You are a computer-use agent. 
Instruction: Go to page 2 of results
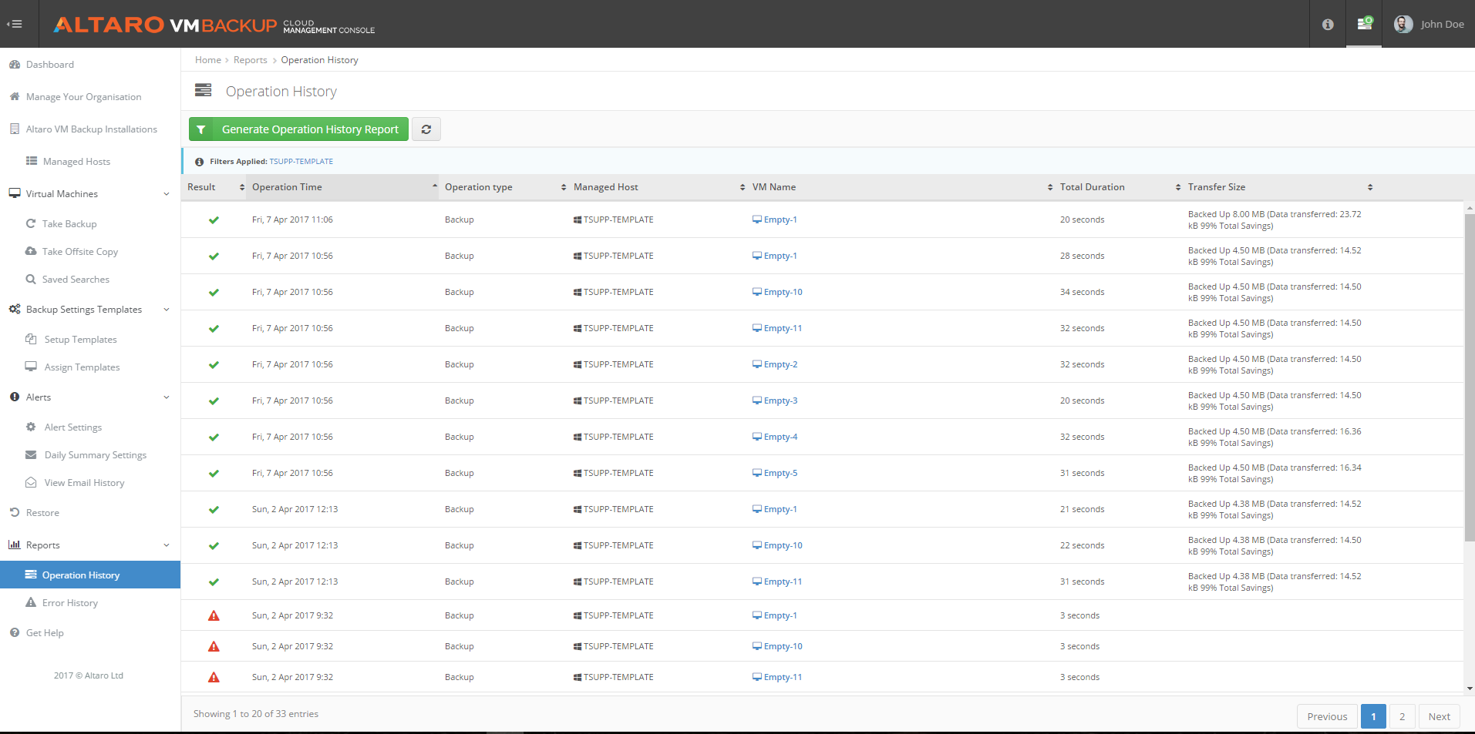(x=1402, y=716)
